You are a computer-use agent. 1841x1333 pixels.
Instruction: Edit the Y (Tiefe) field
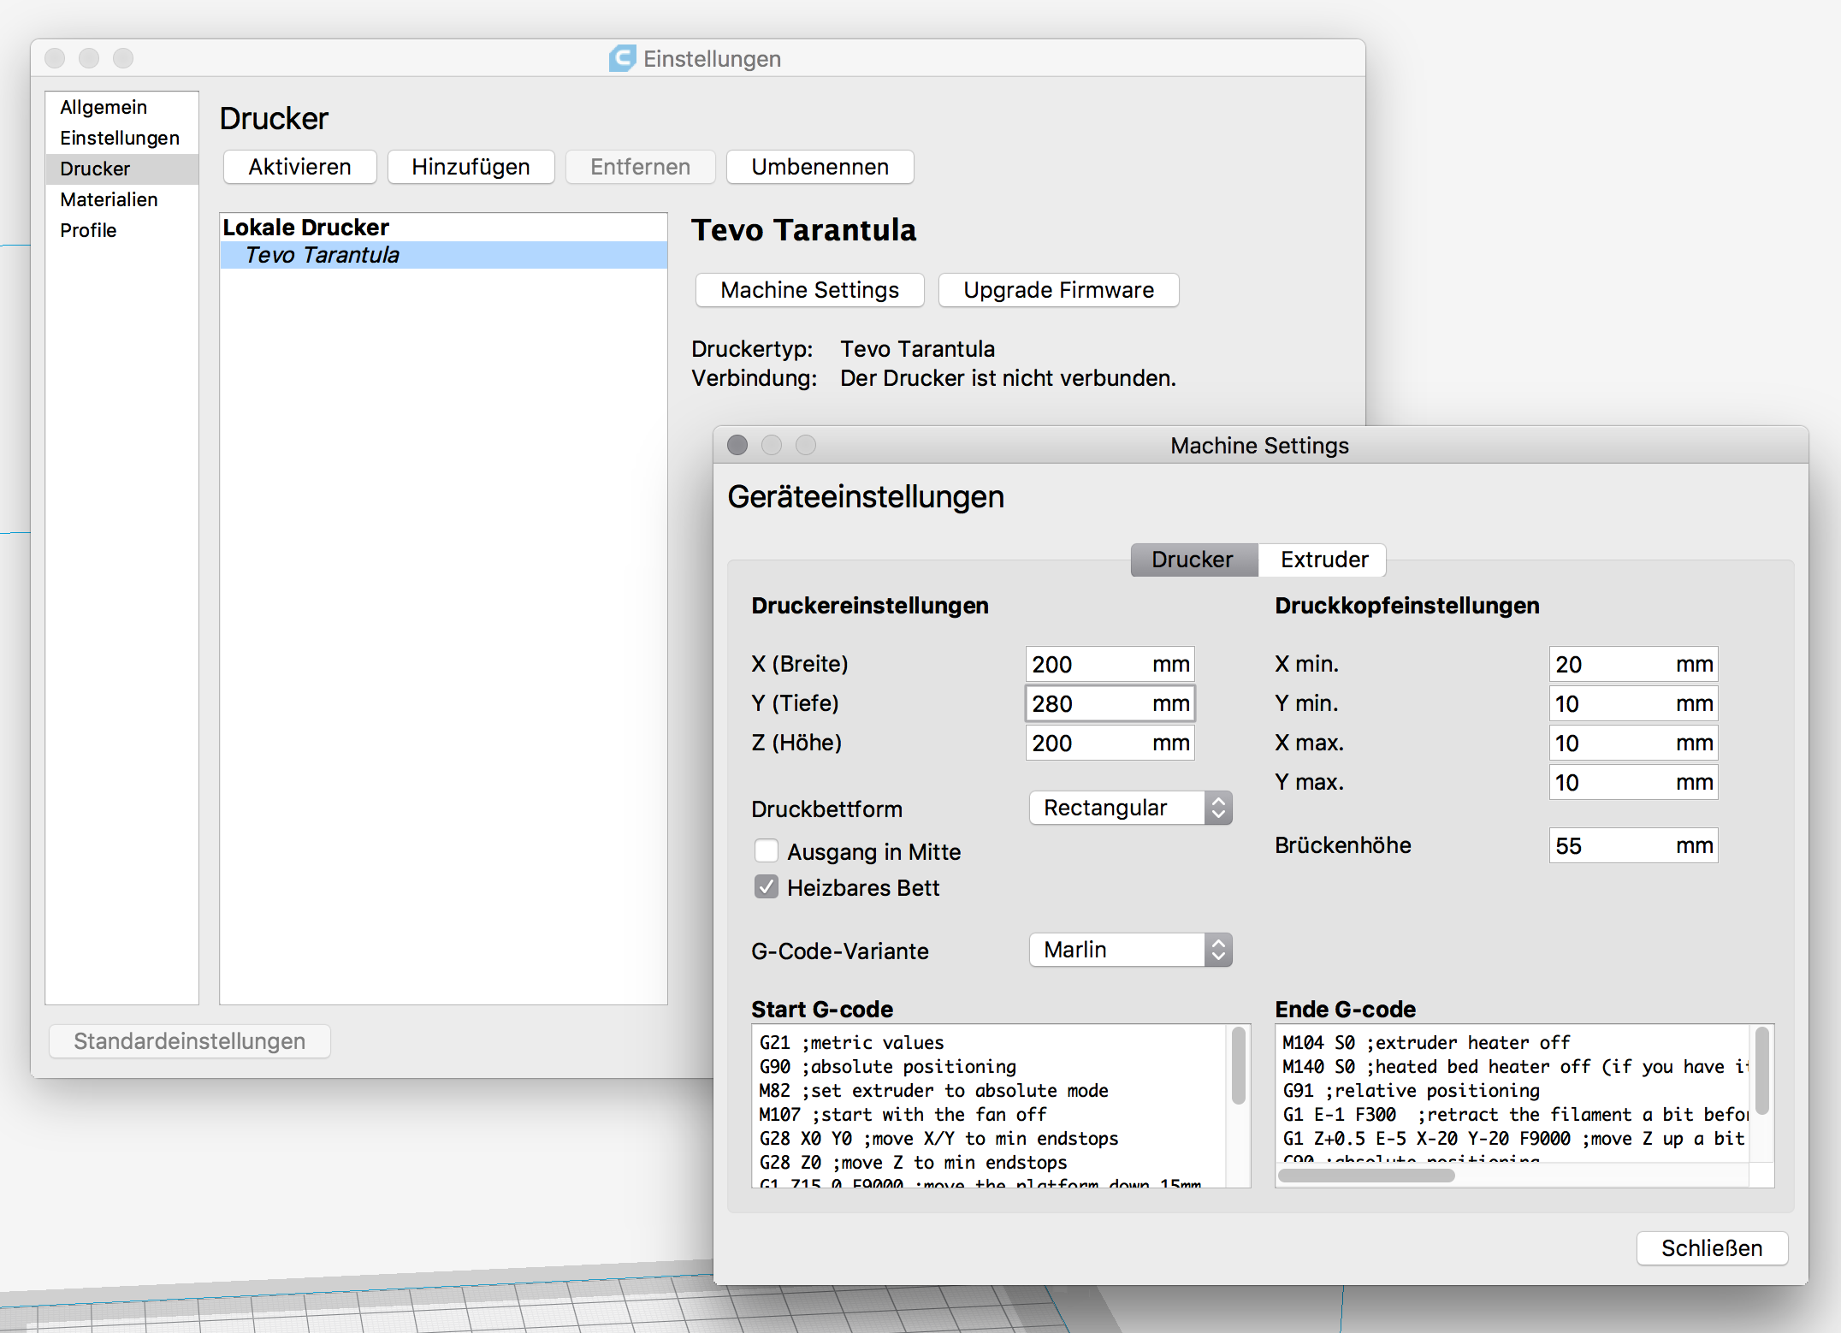click(x=1110, y=703)
